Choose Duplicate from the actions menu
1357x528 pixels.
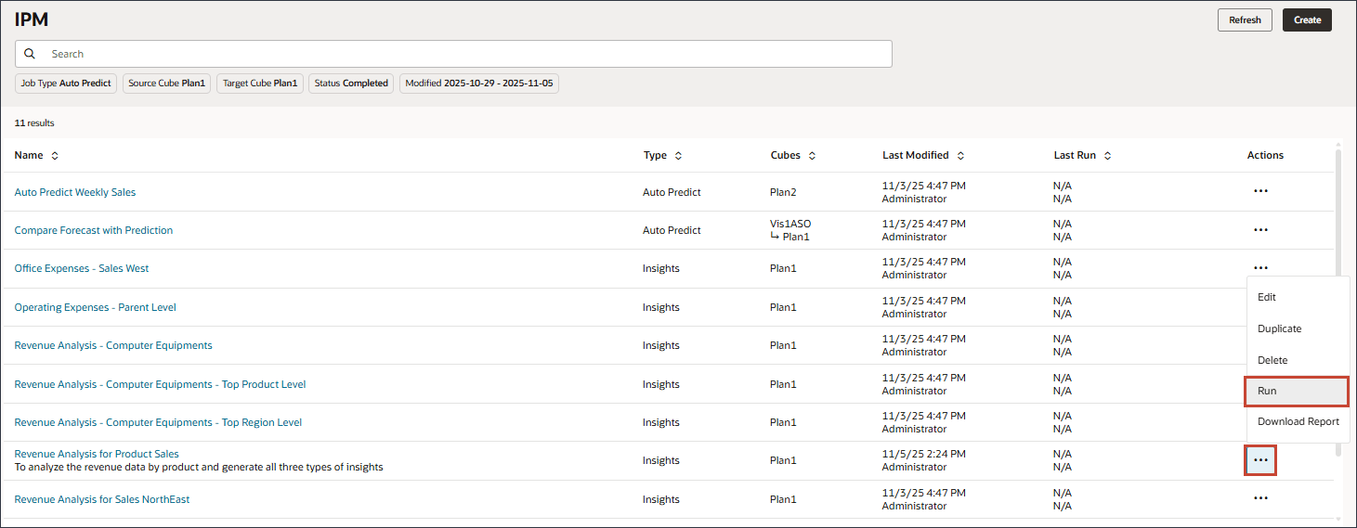1297,328
